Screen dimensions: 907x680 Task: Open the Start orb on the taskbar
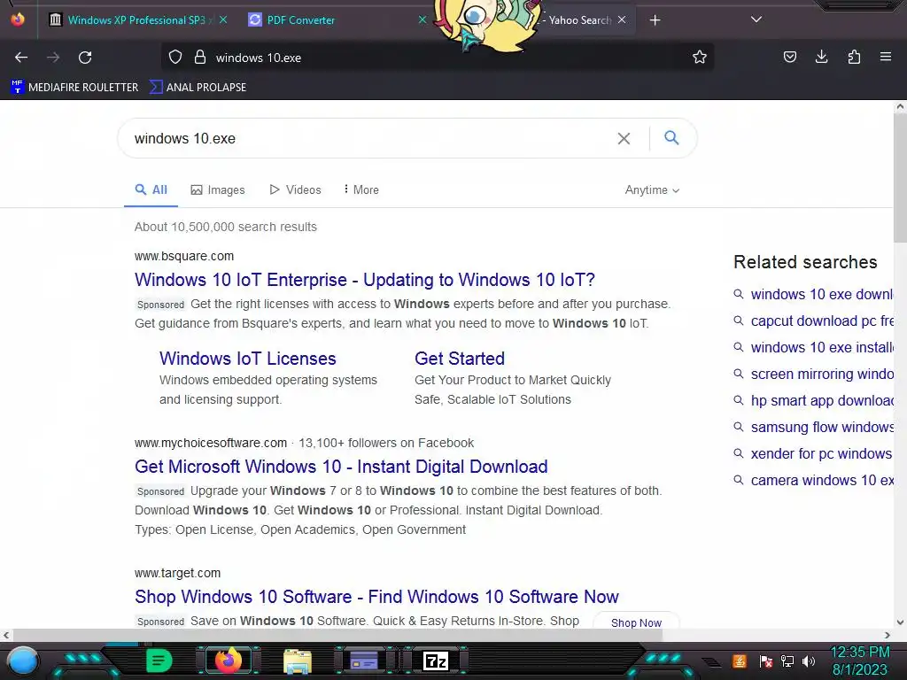23,661
